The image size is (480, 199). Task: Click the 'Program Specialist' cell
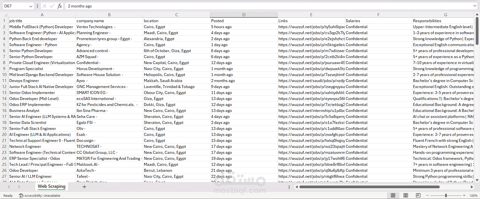click(42, 69)
